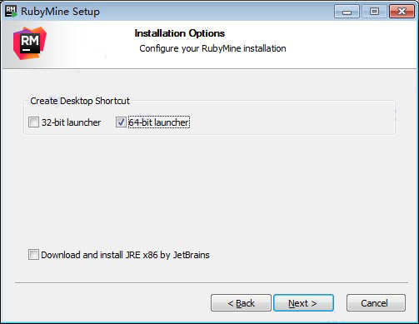
Task: Close the RubyMine Setup window
Action: (x=402, y=12)
